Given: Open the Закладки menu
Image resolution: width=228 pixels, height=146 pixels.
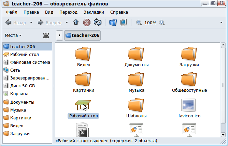Looking at the screenshot, I should click(94, 12).
